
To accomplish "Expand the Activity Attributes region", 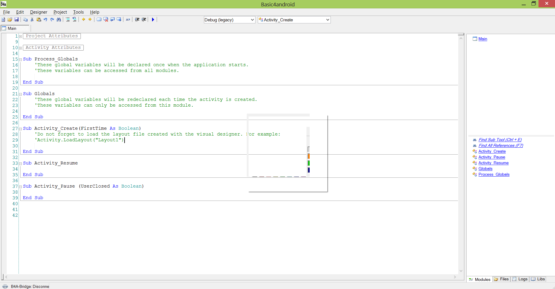I will click(x=20, y=48).
